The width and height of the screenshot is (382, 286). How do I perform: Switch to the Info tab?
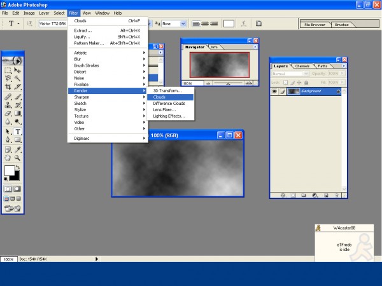[x=215, y=47]
